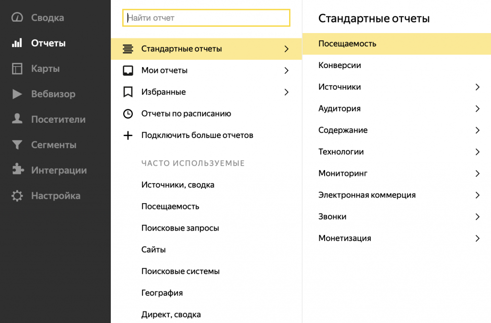Open Интеграции in the sidebar
This screenshot has height=323, width=491.
(59, 170)
